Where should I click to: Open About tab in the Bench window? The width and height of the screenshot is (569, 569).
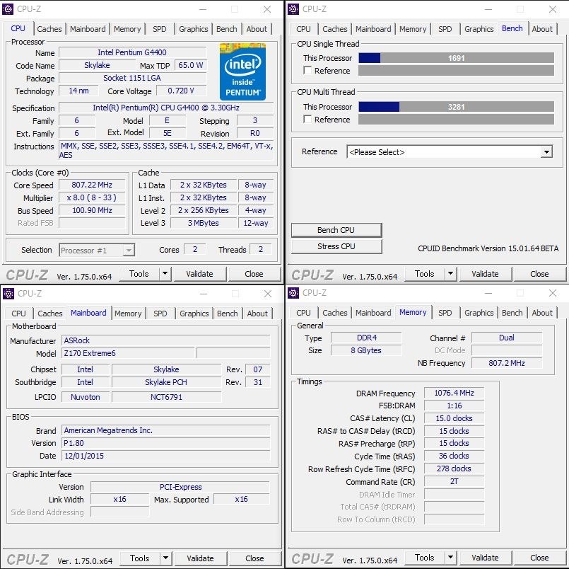click(542, 29)
